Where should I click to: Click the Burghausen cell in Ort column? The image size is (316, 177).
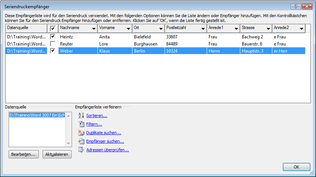pyautogui.click(x=148, y=44)
